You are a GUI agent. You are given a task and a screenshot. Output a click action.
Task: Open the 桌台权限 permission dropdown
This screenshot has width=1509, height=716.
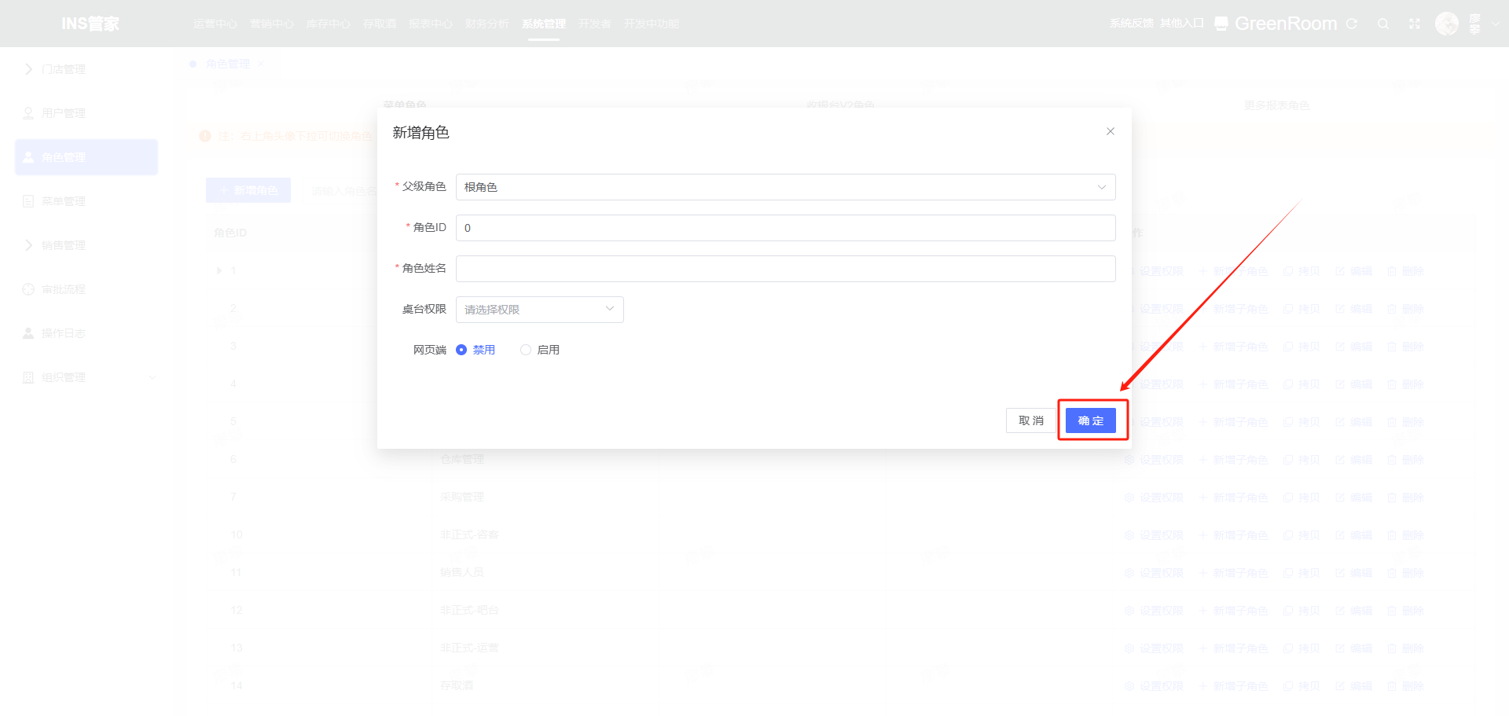point(539,310)
